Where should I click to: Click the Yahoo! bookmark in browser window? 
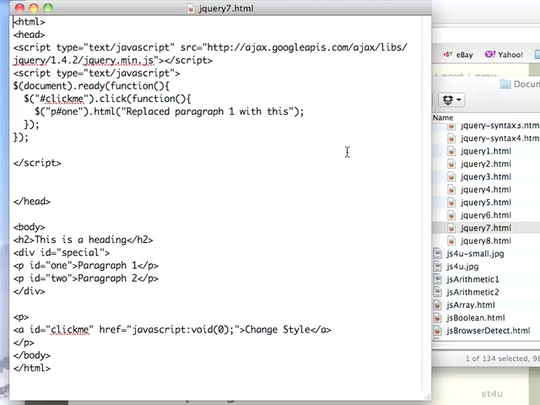click(504, 54)
